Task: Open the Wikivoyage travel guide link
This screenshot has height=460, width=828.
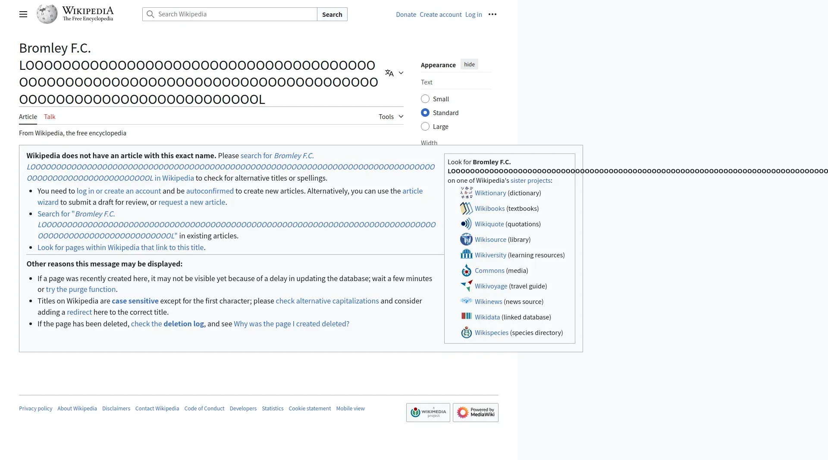Action: point(491,286)
